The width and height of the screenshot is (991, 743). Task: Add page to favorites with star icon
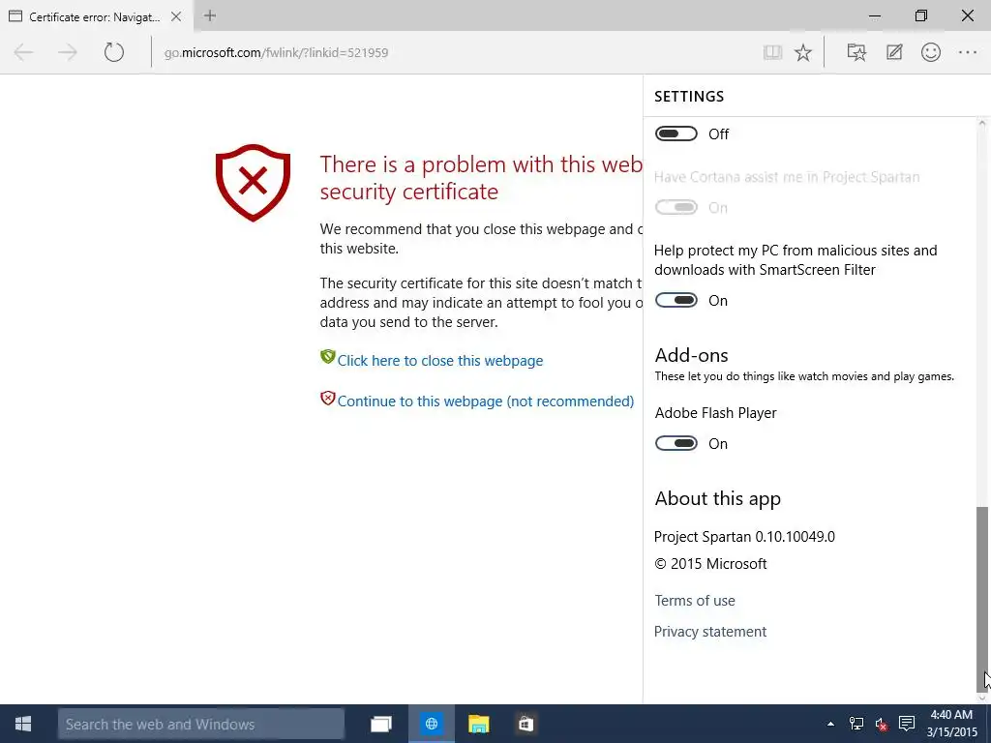tap(803, 52)
